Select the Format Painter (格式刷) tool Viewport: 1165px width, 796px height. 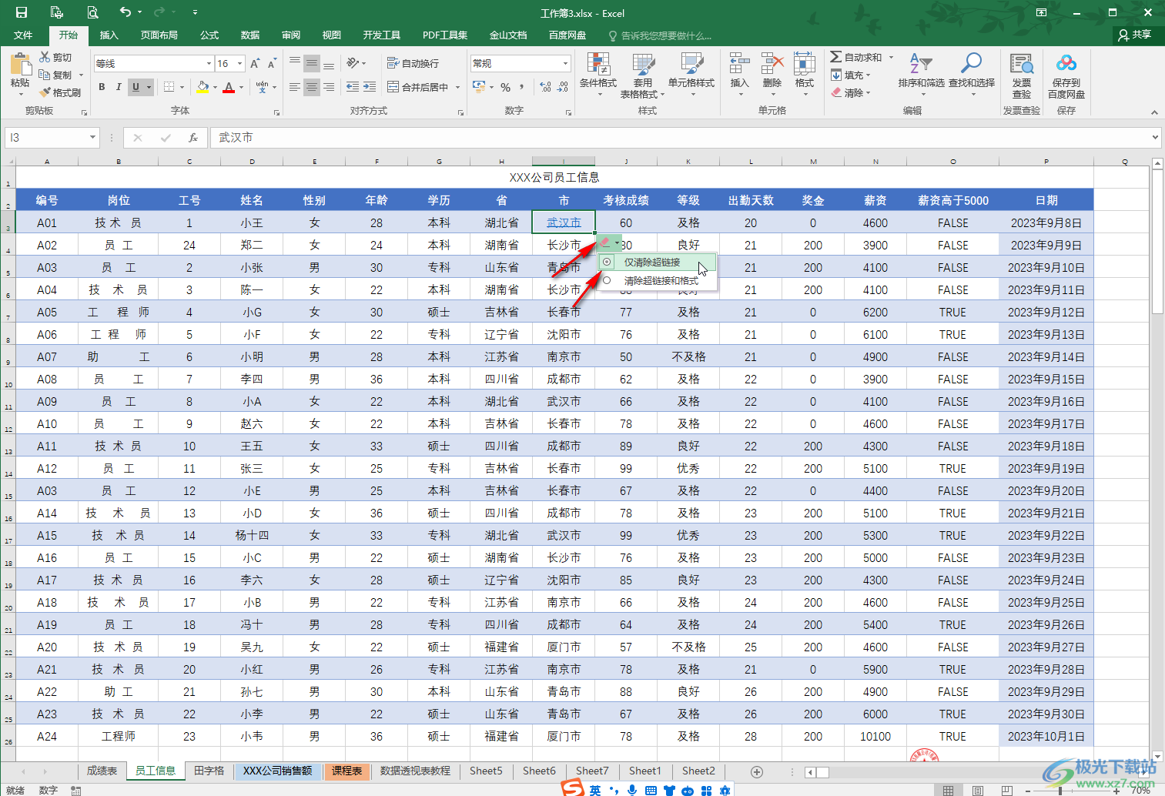[59, 92]
